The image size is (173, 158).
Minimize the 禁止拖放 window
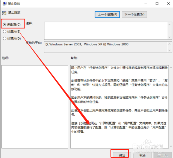[146, 4]
